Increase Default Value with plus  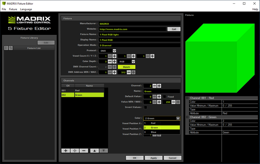159,97
